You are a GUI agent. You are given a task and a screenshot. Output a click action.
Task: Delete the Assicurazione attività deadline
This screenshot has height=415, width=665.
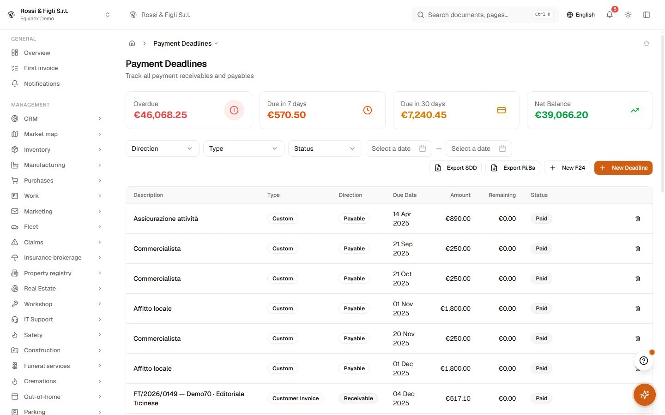coord(638,219)
